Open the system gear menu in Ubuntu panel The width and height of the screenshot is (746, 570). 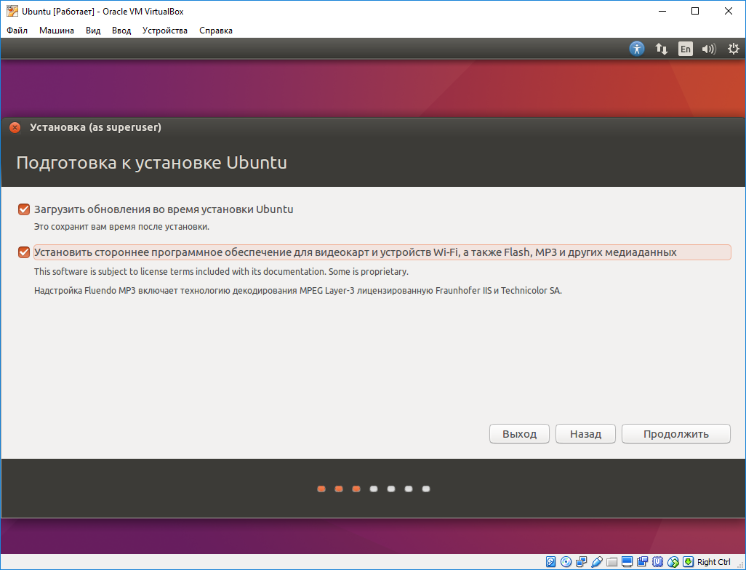[733, 49]
